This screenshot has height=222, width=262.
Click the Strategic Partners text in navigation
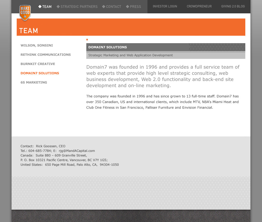click(x=79, y=7)
